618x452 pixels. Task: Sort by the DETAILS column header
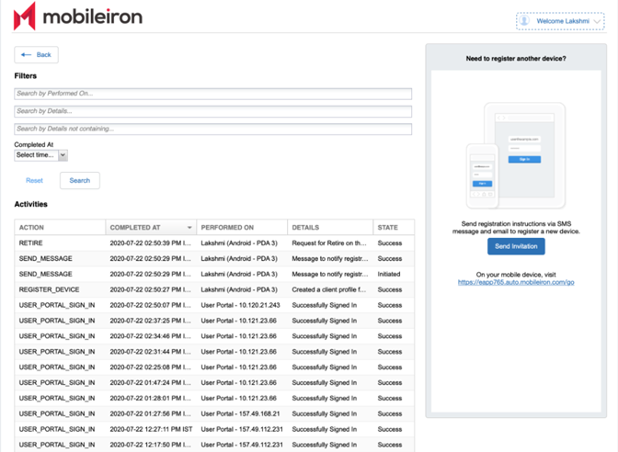coord(328,227)
